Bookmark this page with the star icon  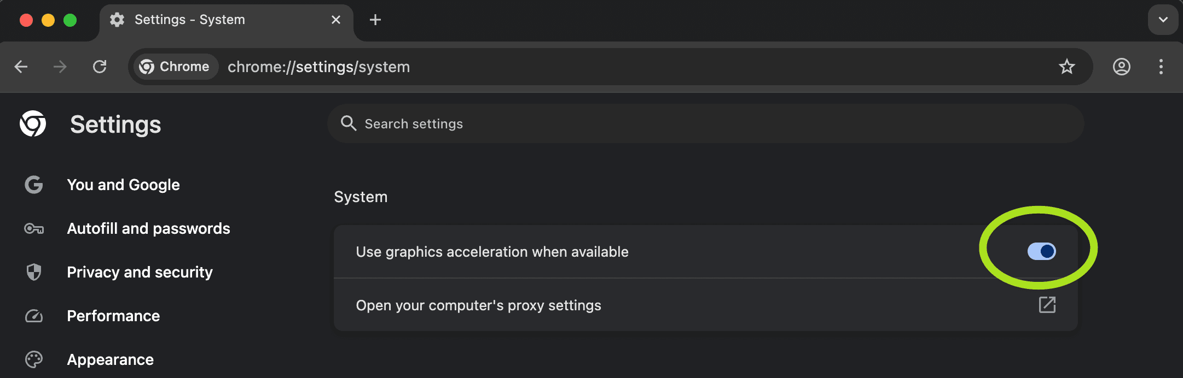(x=1066, y=67)
